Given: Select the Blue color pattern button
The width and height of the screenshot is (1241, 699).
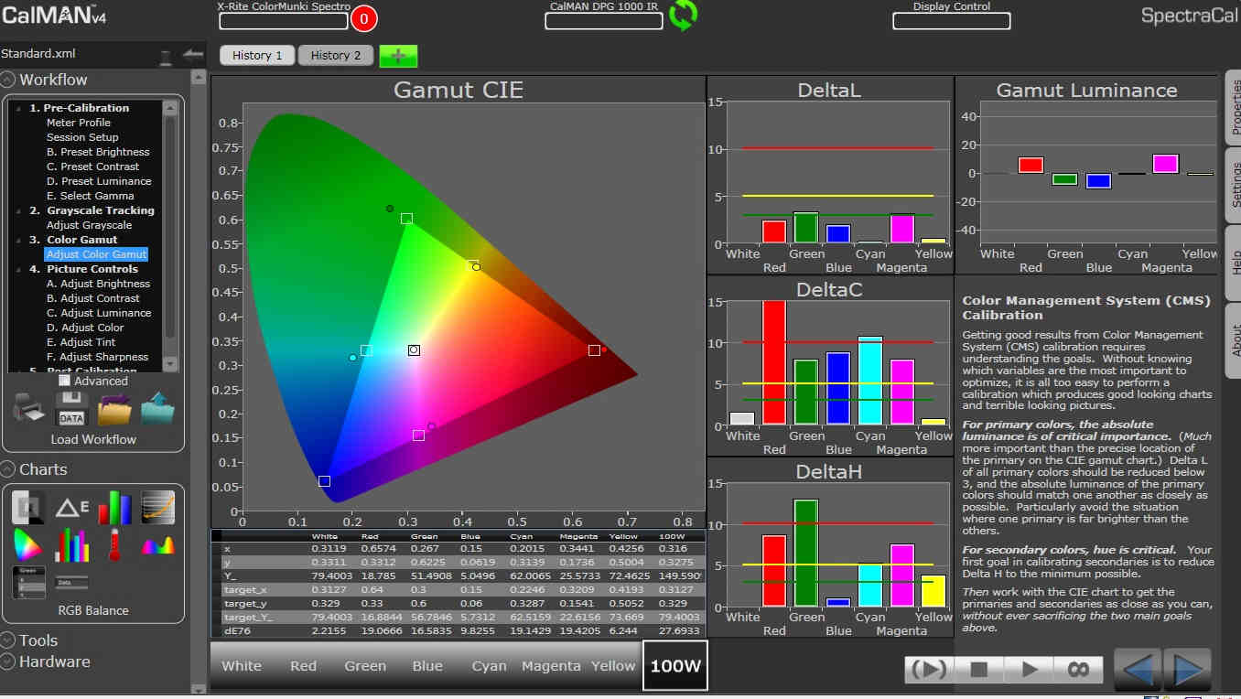Looking at the screenshot, I should [x=427, y=666].
